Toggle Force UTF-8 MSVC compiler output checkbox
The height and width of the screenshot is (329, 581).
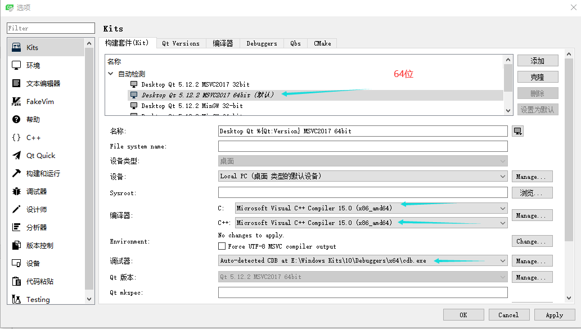click(222, 246)
